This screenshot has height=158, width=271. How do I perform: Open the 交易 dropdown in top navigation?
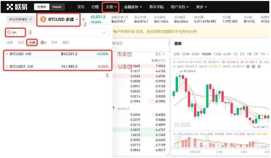coord(111,7)
